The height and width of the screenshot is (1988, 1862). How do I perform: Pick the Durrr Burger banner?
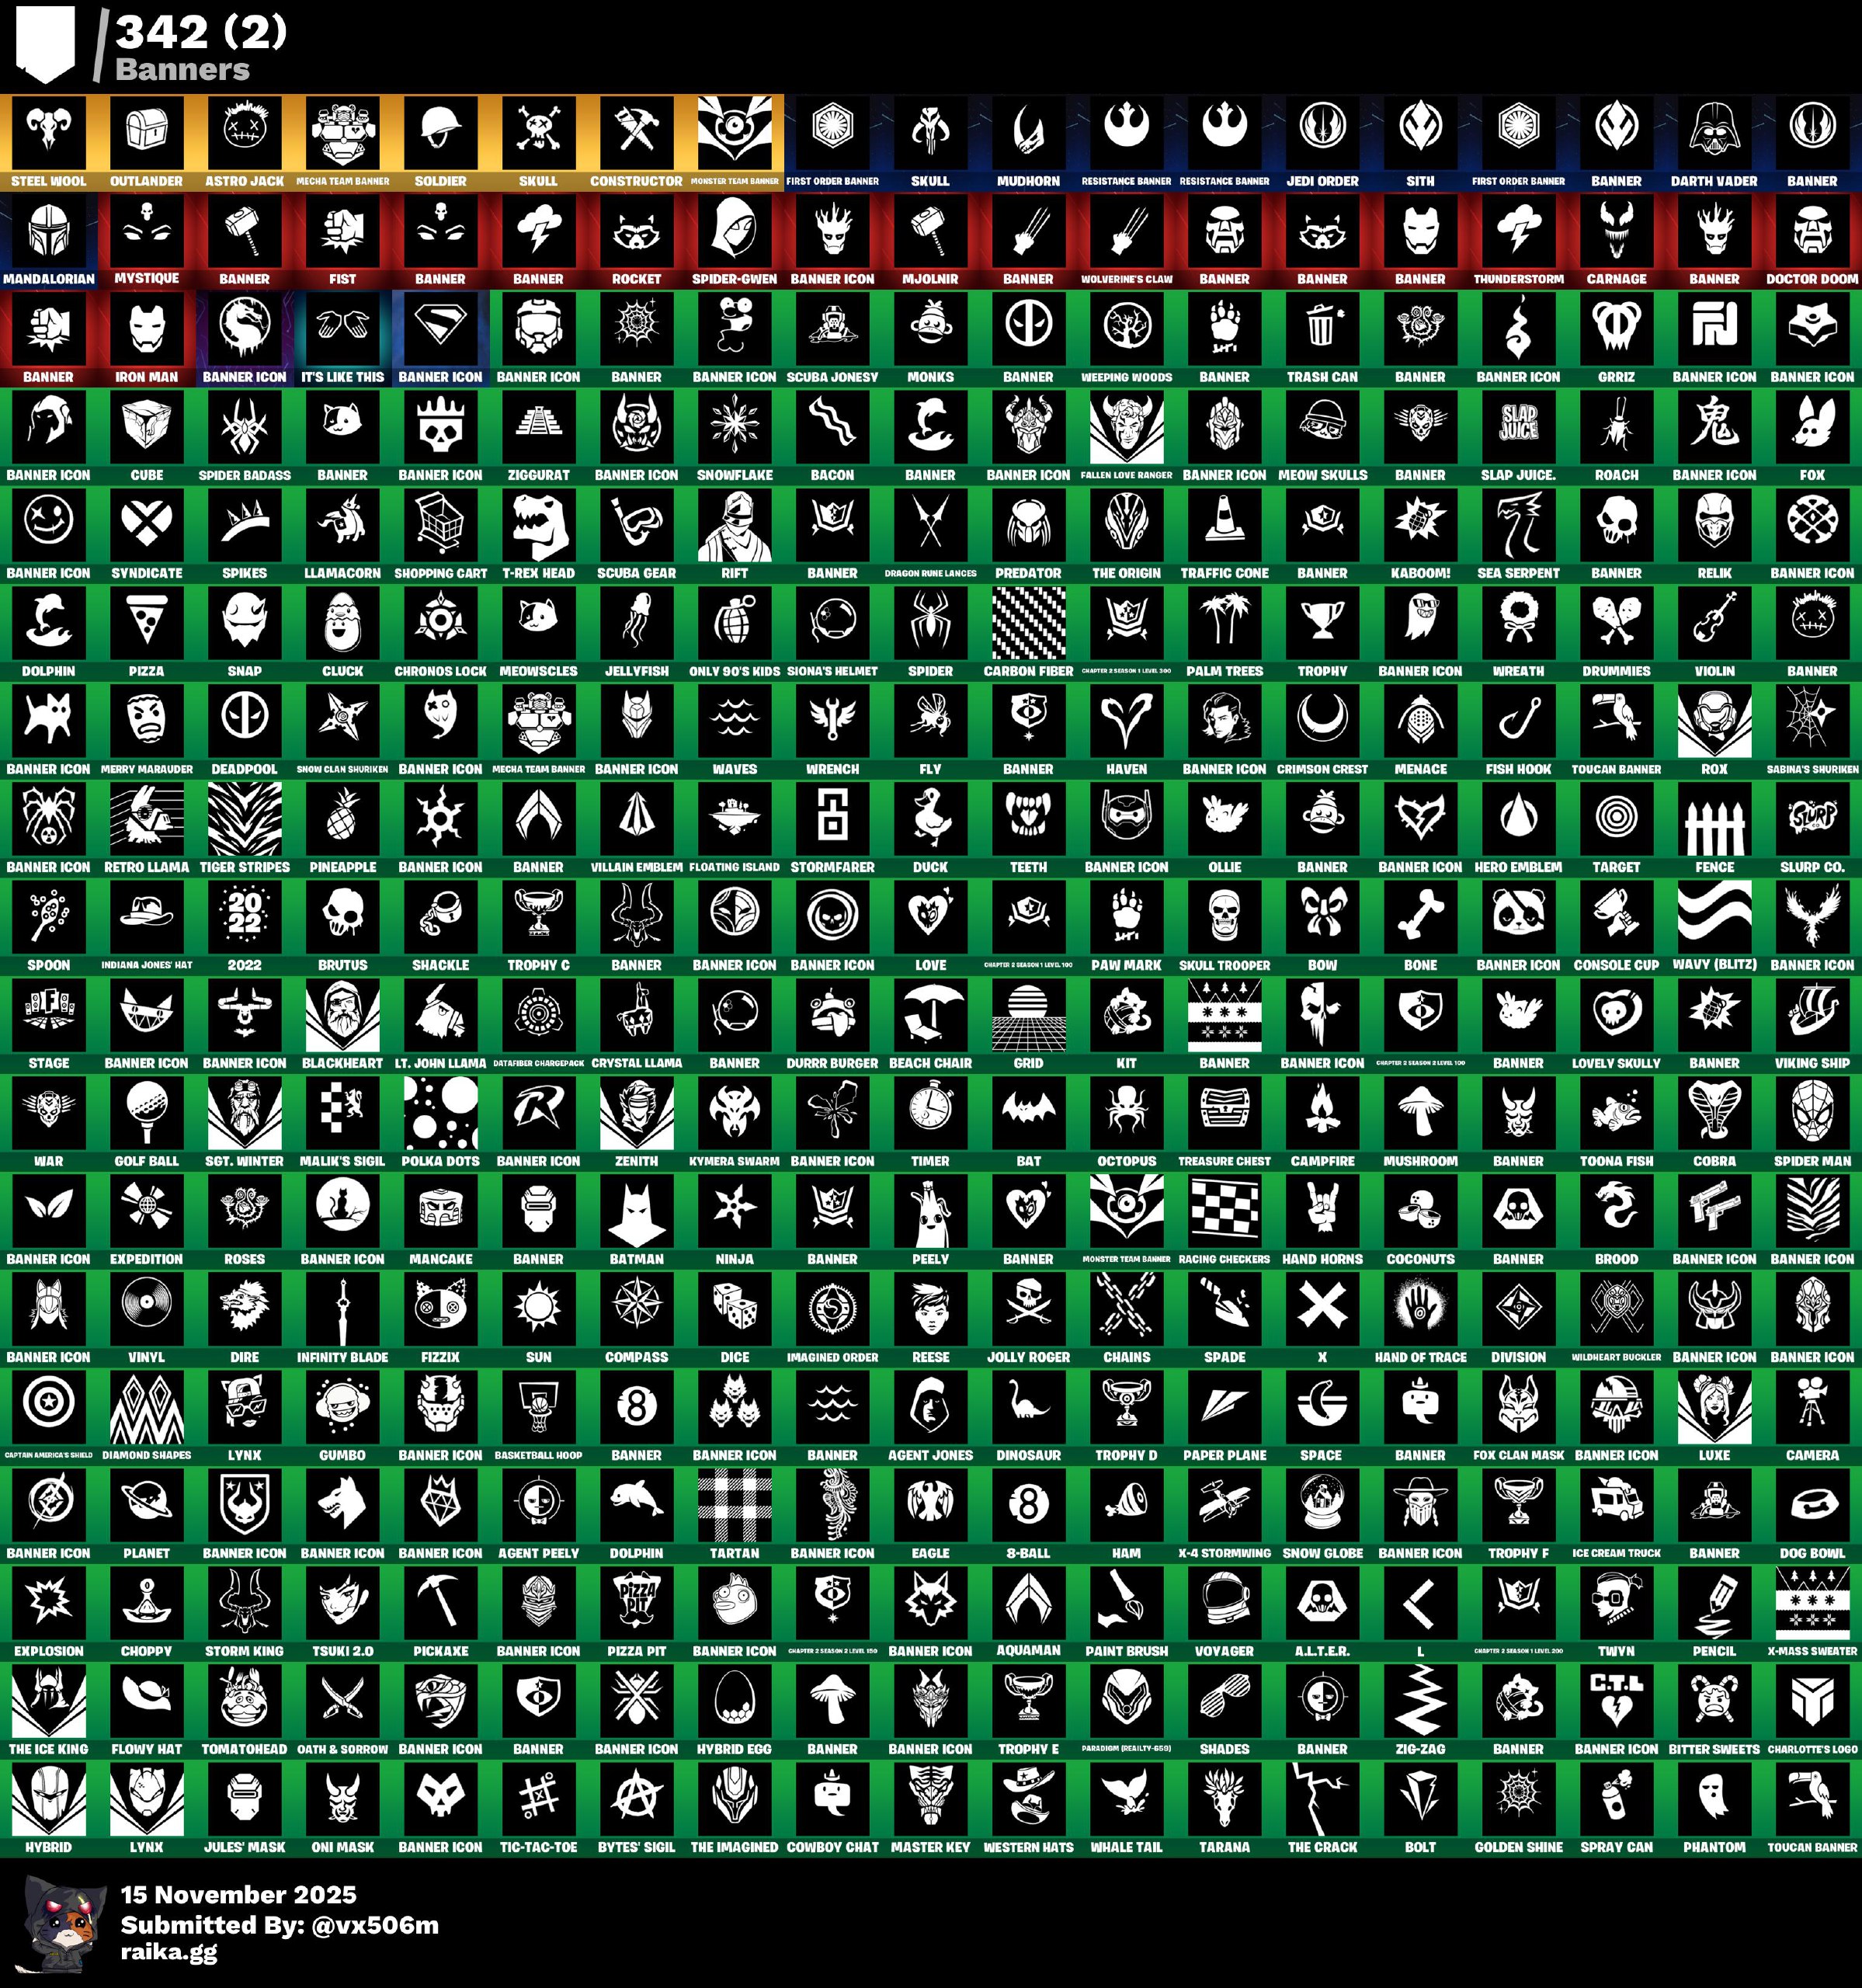pyautogui.click(x=832, y=1015)
